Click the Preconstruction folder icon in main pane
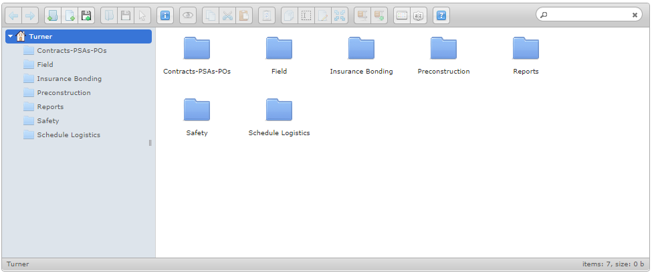Image resolution: width=652 pixels, height=273 pixels. click(x=443, y=48)
